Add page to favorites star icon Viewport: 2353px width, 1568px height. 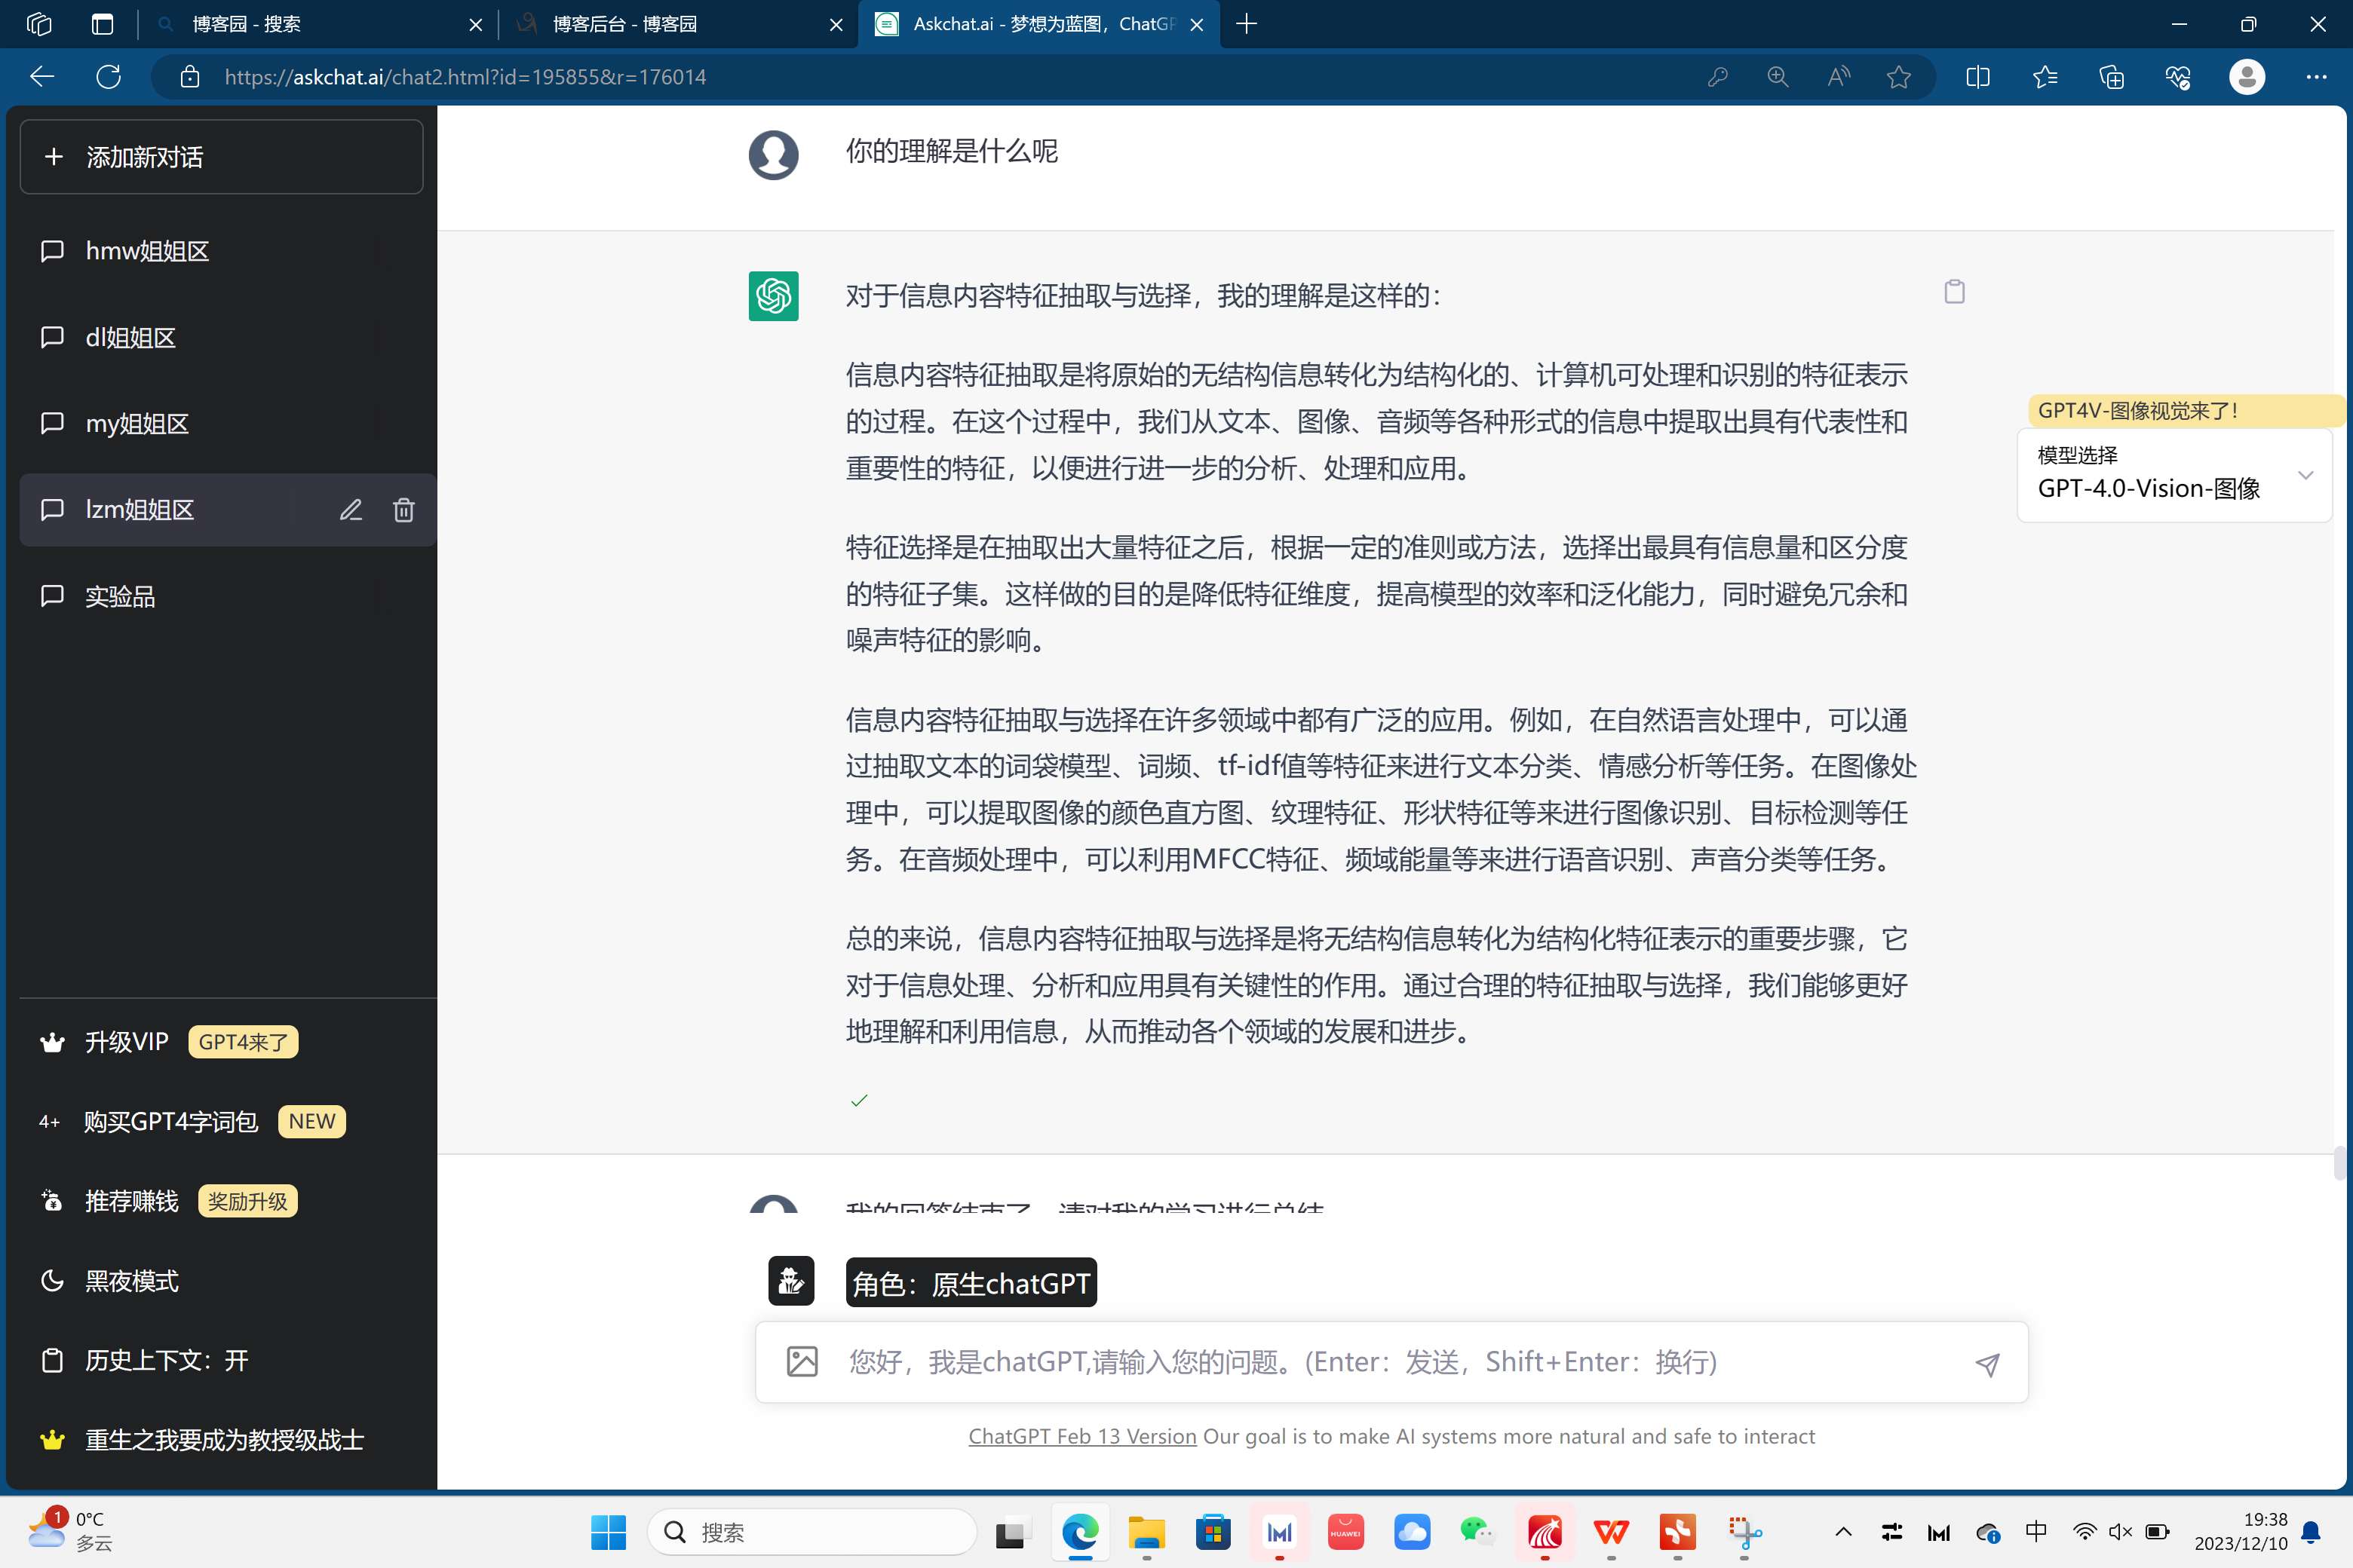point(1897,77)
